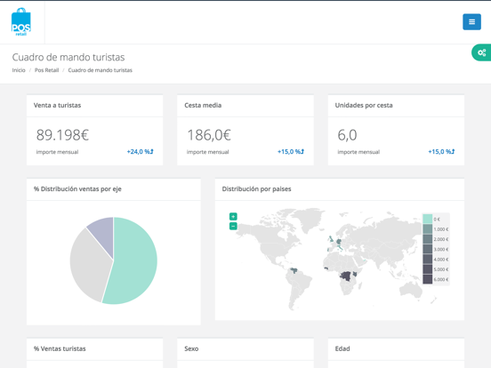The image size is (491, 368).
Task: Click the 5.000 € legend color swatch
Action: (428, 269)
